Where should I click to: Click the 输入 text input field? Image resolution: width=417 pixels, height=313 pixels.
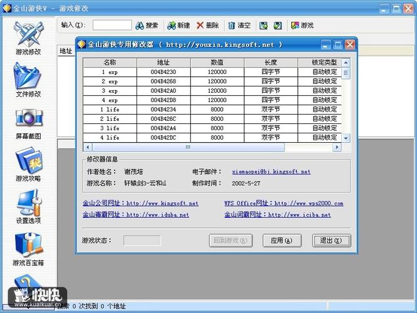click(112, 26)
